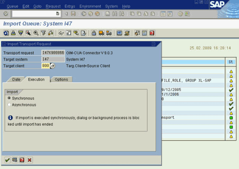Open the System menu

coord(111,6)
